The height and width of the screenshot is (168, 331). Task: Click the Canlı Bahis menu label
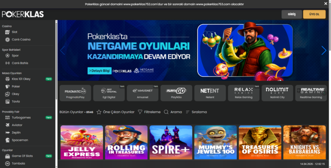pyautogui.click(x=20, y=63)
